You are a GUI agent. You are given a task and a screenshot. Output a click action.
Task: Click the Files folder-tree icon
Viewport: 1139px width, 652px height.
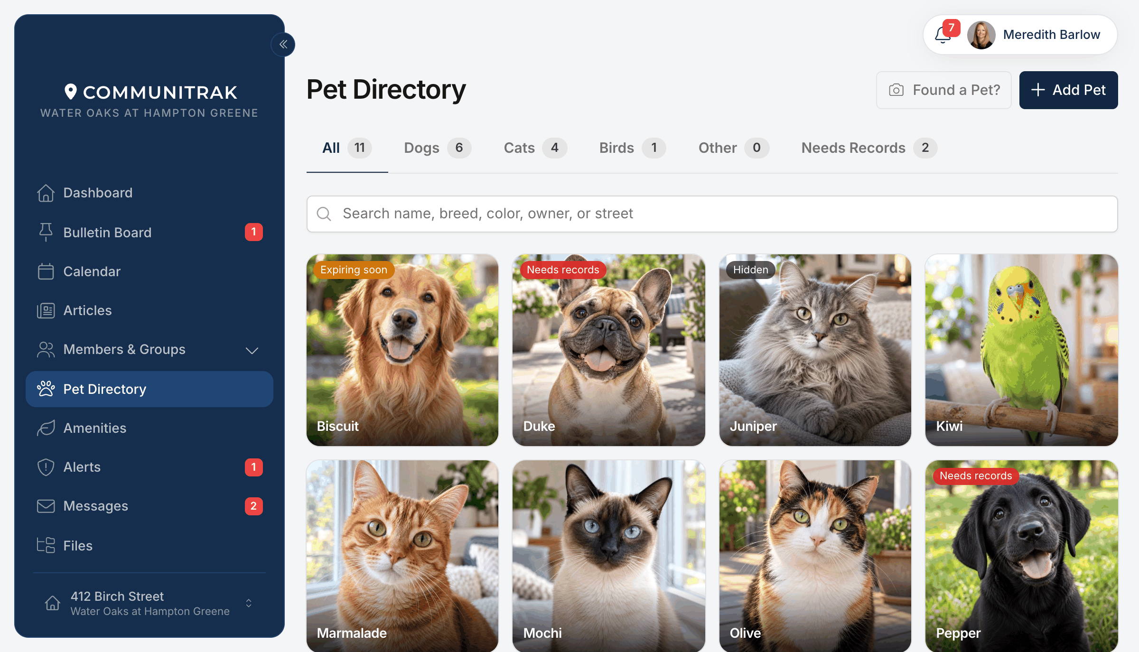pos(46,545)
